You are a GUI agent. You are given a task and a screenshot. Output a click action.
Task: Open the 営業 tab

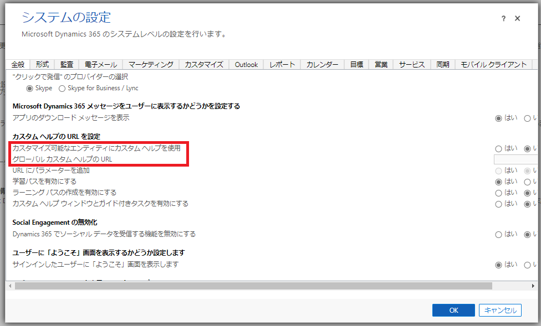tap(381, 64)
